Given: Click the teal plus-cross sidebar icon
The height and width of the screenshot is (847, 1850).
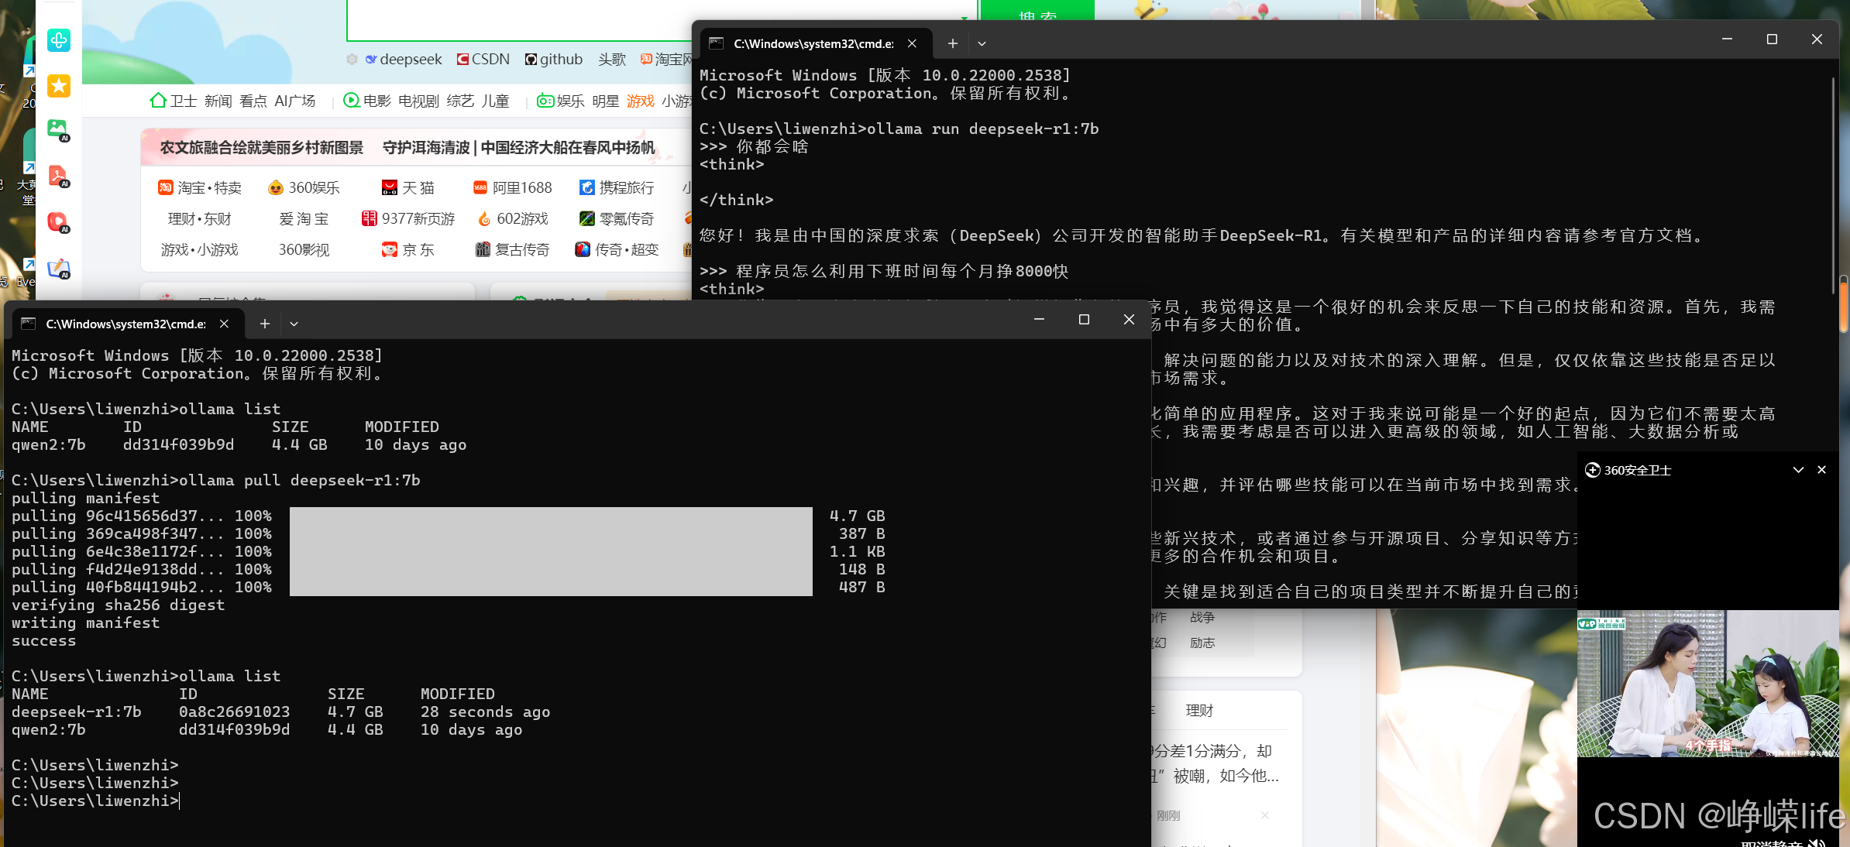Looking at the screenshot, I should (59, 40).
